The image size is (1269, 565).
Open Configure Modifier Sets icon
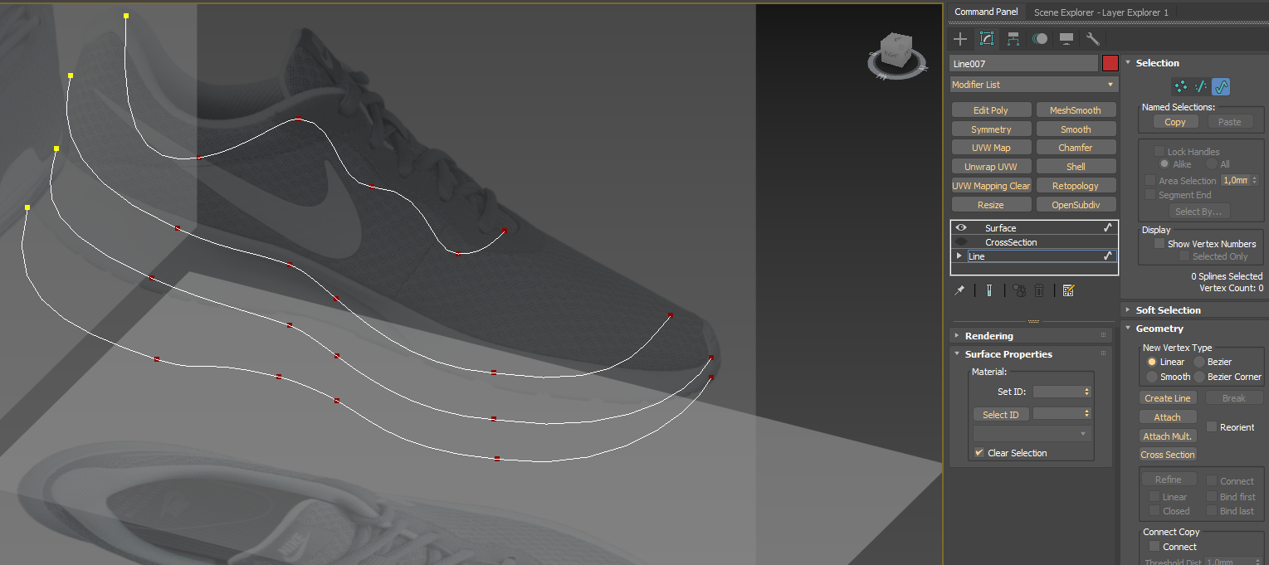(x=1068, y=290)
